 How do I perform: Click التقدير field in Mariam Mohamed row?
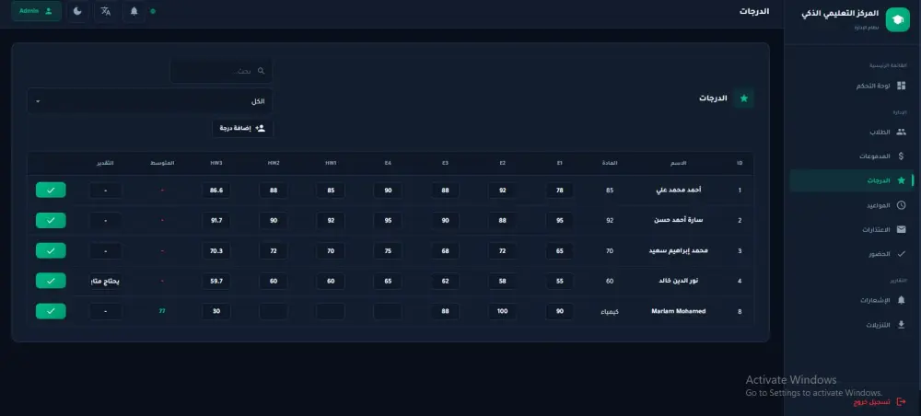click(106, 311)
